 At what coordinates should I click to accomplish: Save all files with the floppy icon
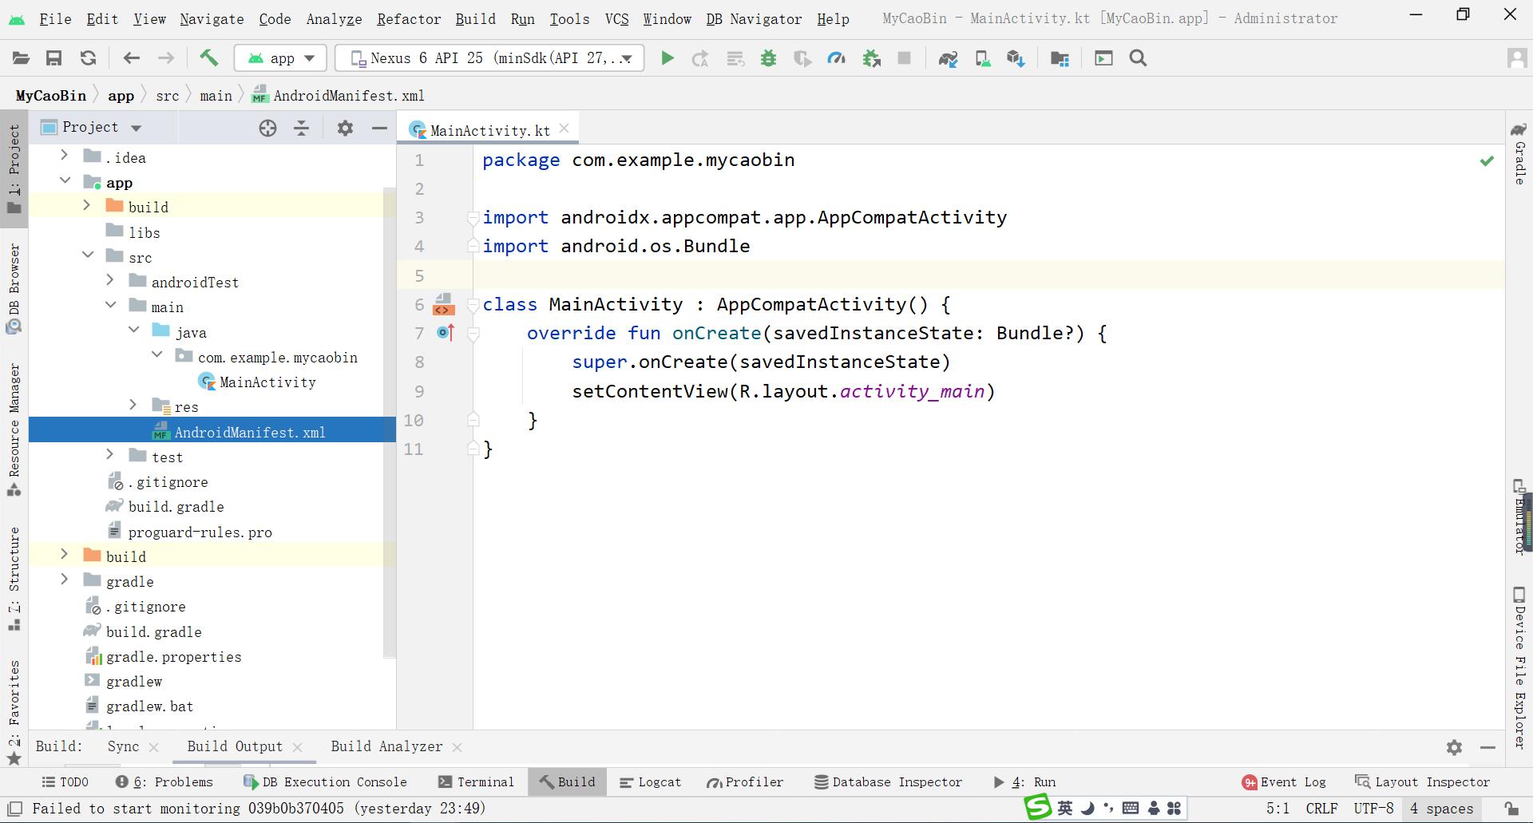coord(53,58)
